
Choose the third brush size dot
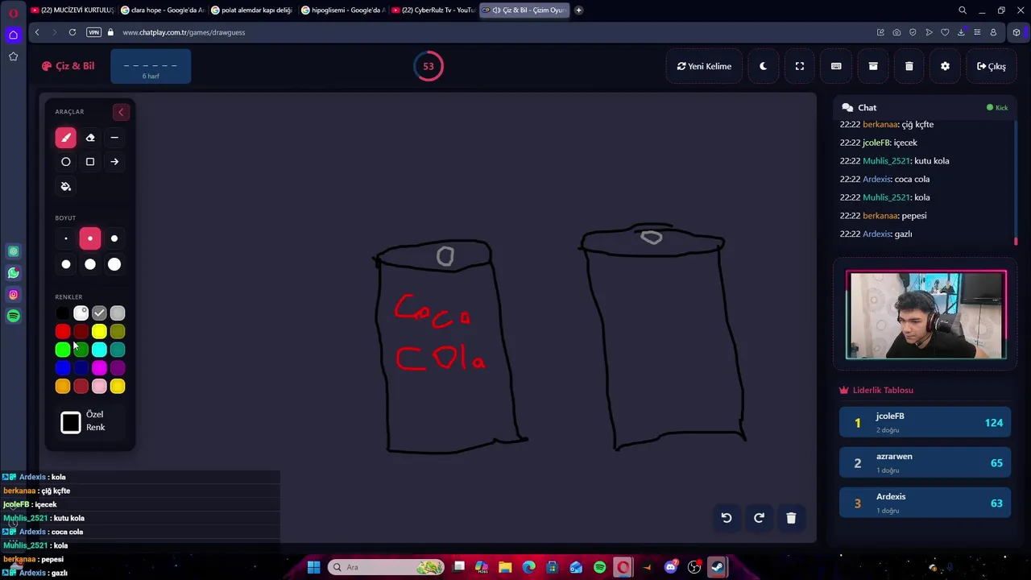(114, 238)
